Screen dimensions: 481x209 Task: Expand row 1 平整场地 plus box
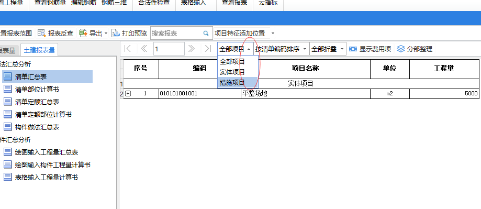click(x=128, y=94)
